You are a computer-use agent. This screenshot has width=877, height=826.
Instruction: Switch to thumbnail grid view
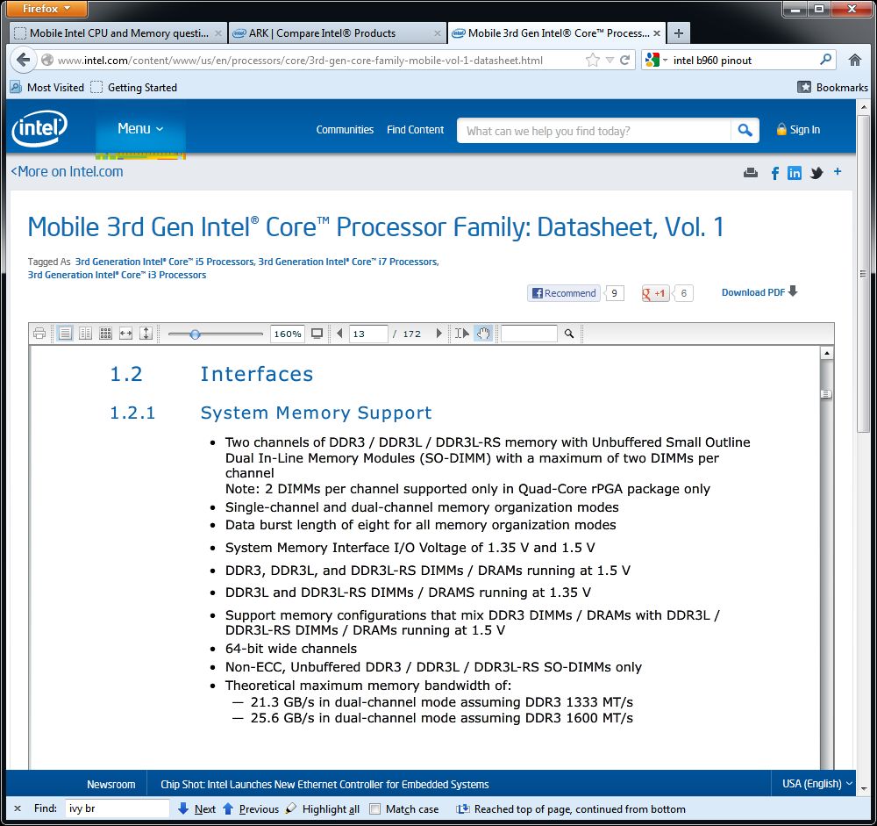pyautogui.click(x=105, y=334)
